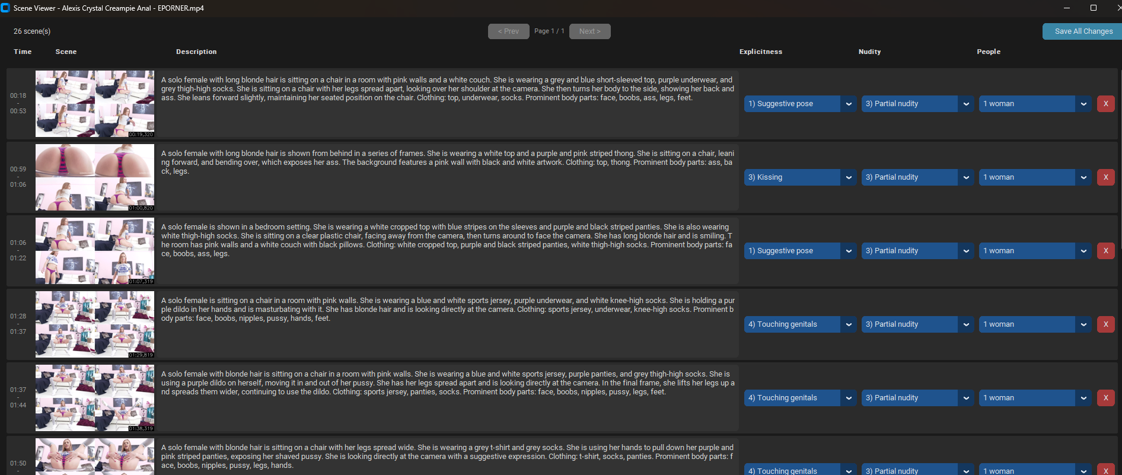Open the People dropdown for the 00:18 scene
1122x475 pixels.
[1035, 104]
